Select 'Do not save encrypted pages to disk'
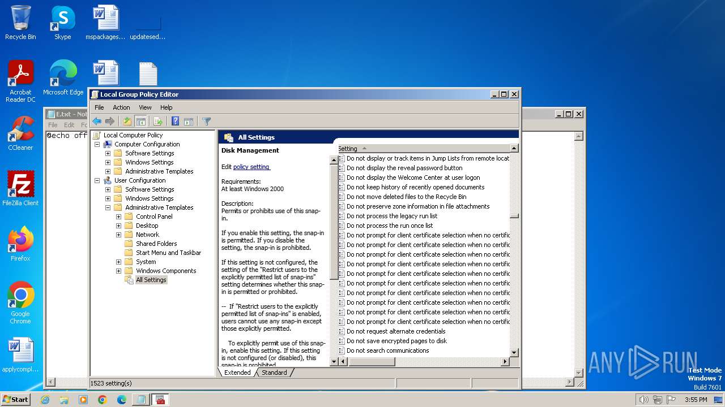The width and height of the screenshot is (725, 407). (396, 341)
